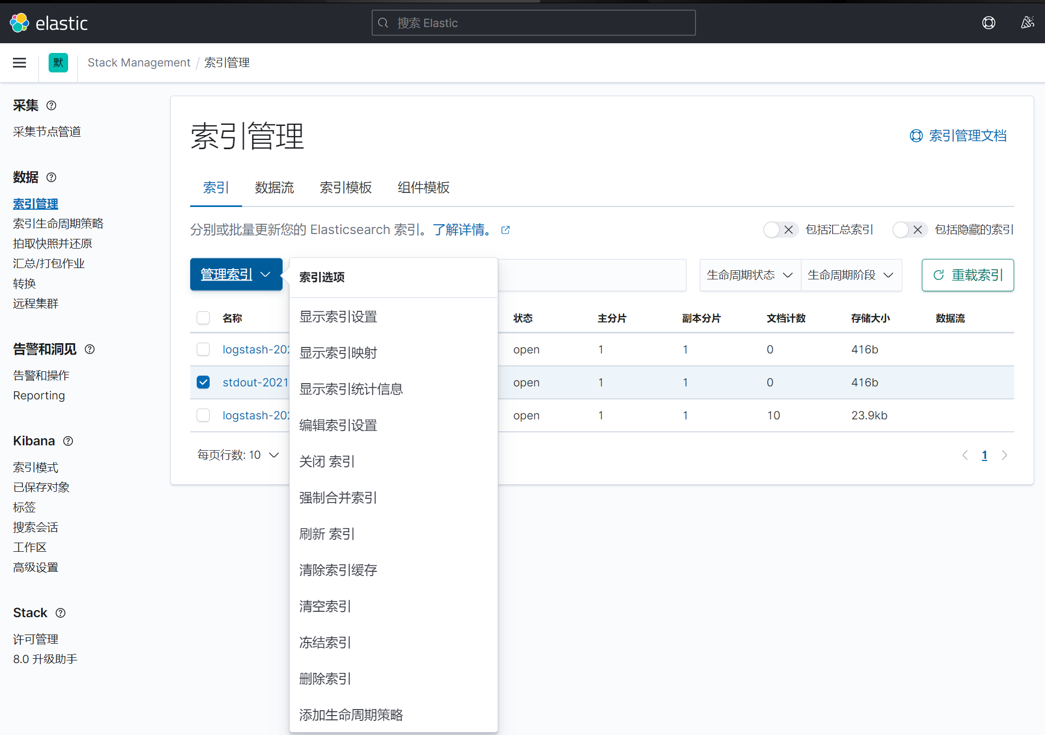Screen dimensions: 1045x735
Task: Sort by the 存储大小 column header
Action: pyautogui.click(x=870, y=318)
